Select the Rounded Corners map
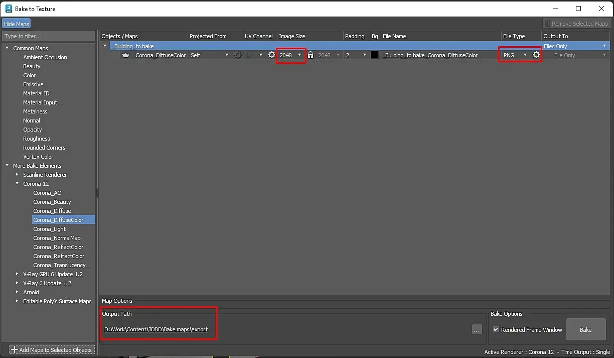Viewport: 614px width, 358px height. 44,148
